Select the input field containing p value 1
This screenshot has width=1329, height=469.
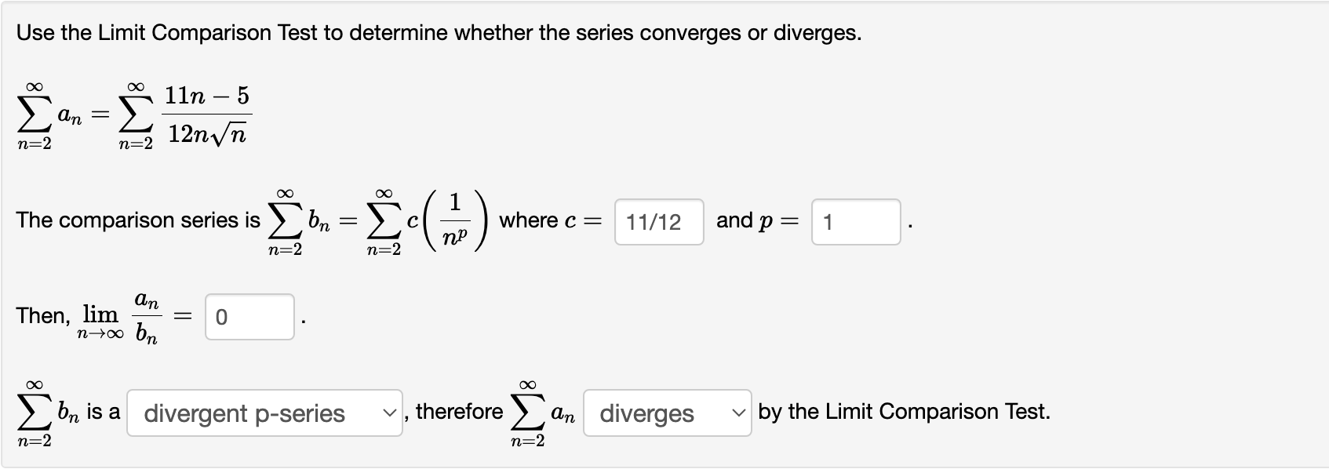[856, 224]
